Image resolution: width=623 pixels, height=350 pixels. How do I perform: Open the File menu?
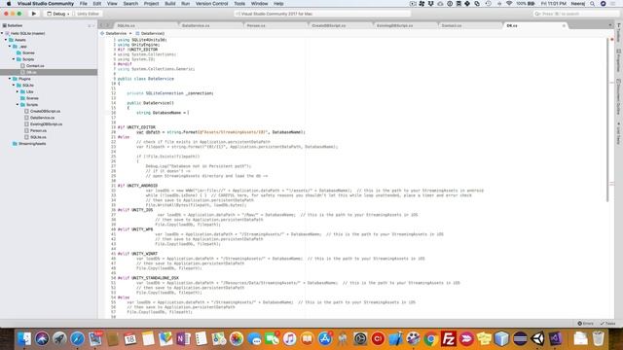pyautogui.click(x=83, y=4)
